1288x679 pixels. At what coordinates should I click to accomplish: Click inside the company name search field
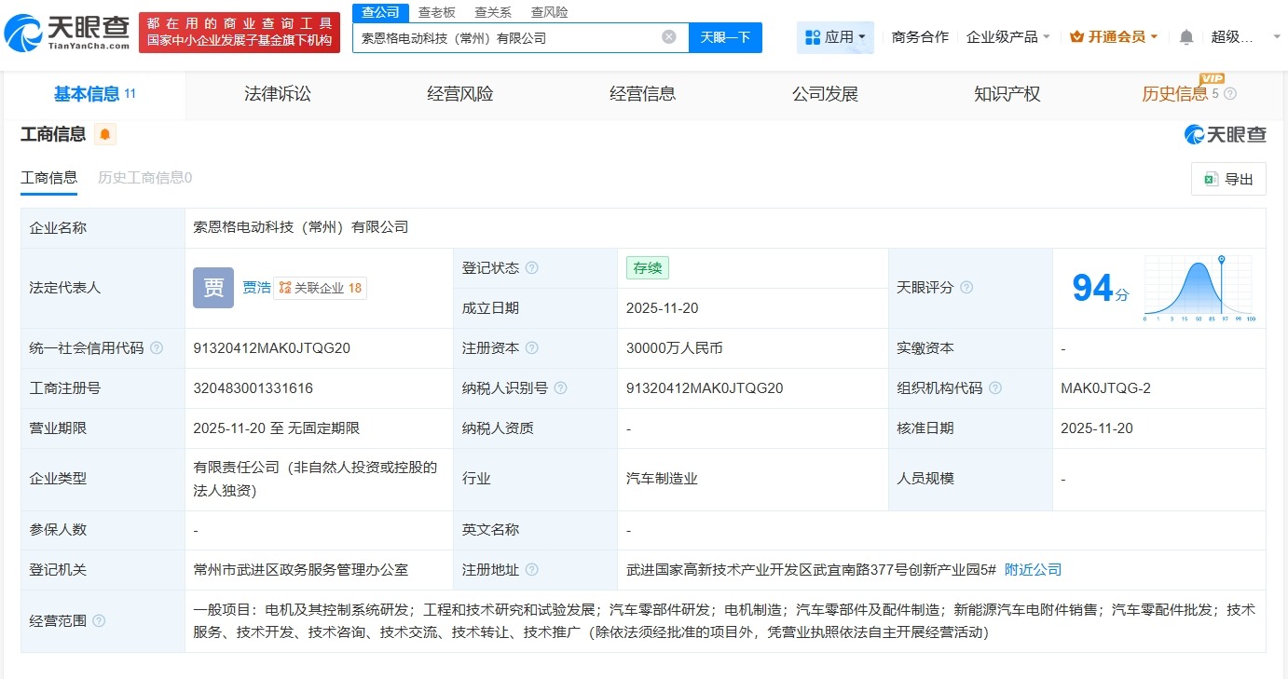point(513,37)
